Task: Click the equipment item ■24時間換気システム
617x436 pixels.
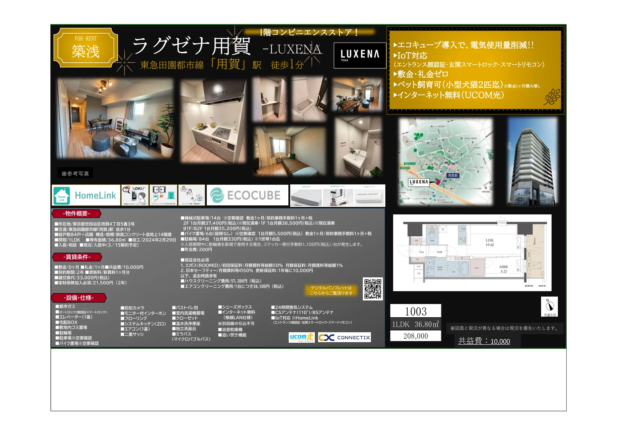Action: pos(292,307)
